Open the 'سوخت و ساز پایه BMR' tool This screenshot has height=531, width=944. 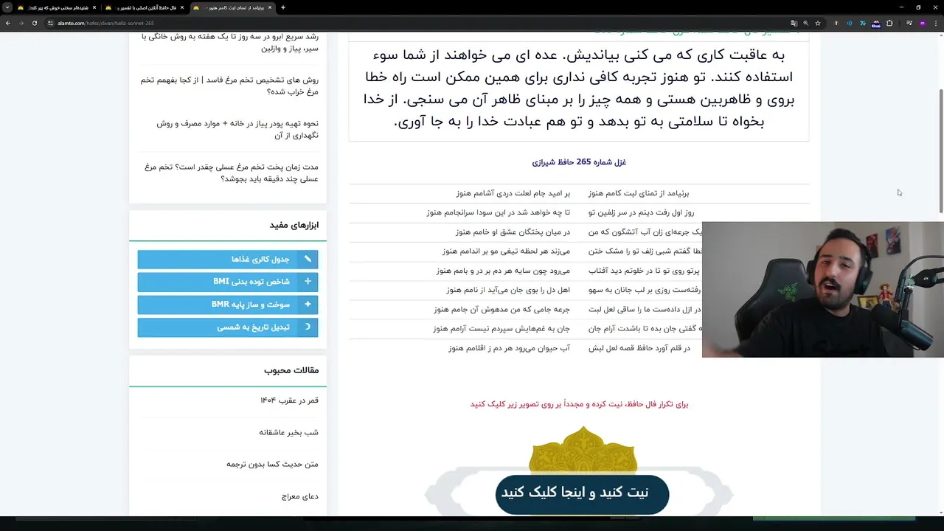pos(228,304)
